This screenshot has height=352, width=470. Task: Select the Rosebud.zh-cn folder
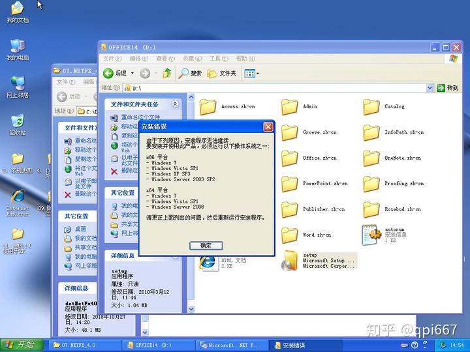(392, 209)
